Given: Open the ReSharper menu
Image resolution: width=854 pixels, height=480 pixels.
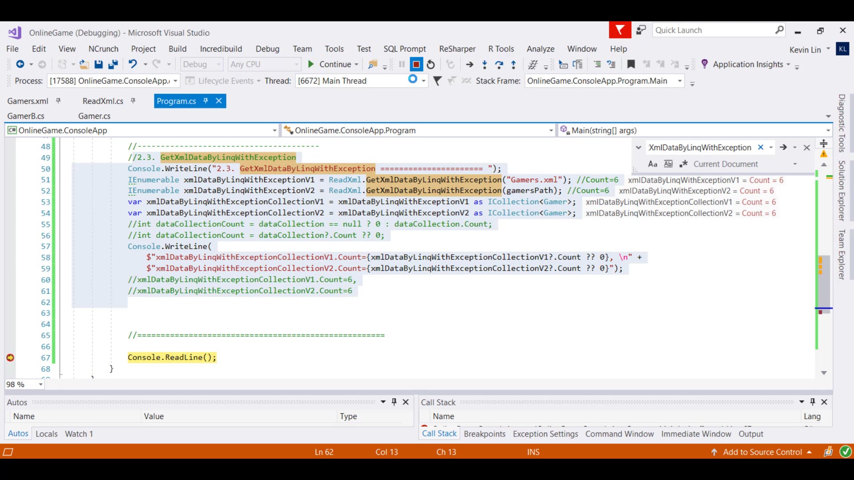Looking at the screenshot, I should click(x=457, y=49).
